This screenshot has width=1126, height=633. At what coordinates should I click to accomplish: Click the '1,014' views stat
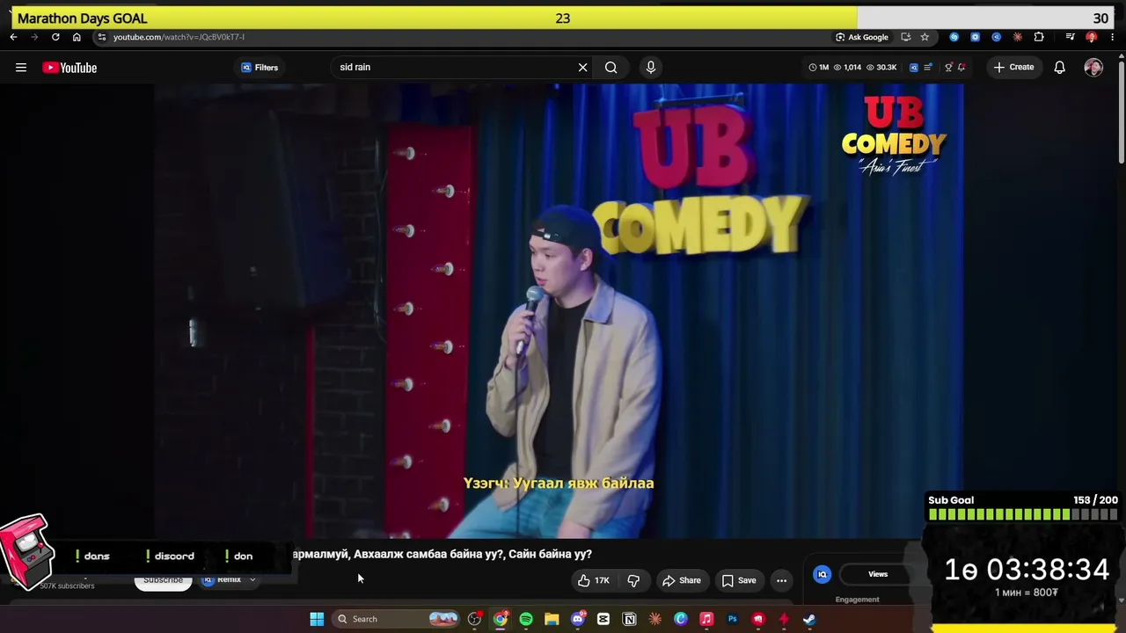point(847,68)
